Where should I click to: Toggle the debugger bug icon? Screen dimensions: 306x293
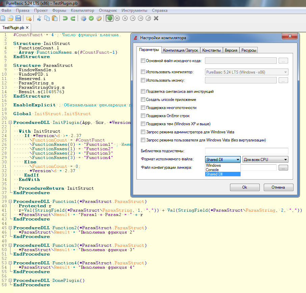109,18
